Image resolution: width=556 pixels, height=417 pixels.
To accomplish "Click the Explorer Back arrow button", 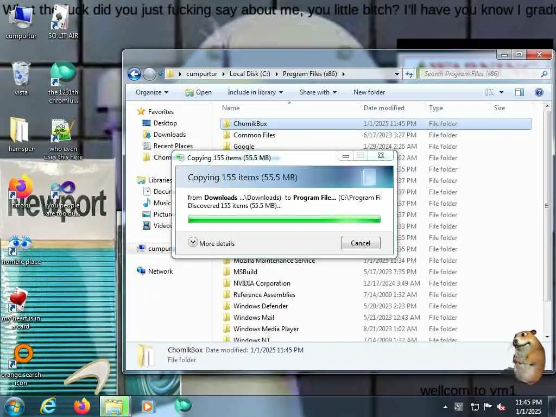I will tap(134, 74).
